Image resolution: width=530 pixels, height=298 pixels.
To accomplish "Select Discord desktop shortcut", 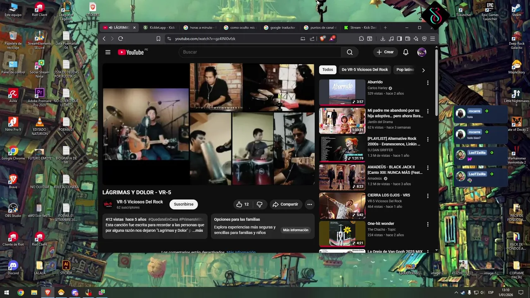I will pyautogui.click(x=13, y=267).
